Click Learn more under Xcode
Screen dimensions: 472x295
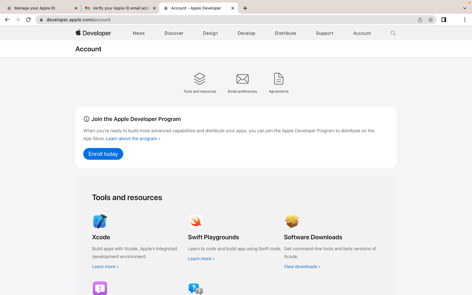[x=105, y=267]
